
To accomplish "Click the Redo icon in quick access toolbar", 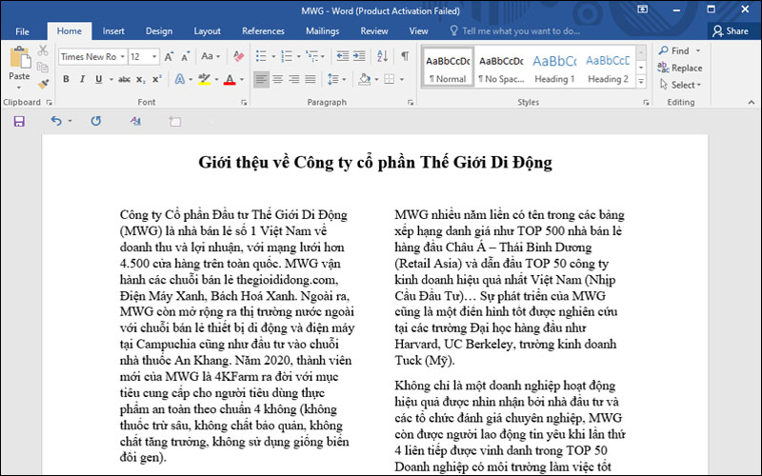I will (95, 121).
